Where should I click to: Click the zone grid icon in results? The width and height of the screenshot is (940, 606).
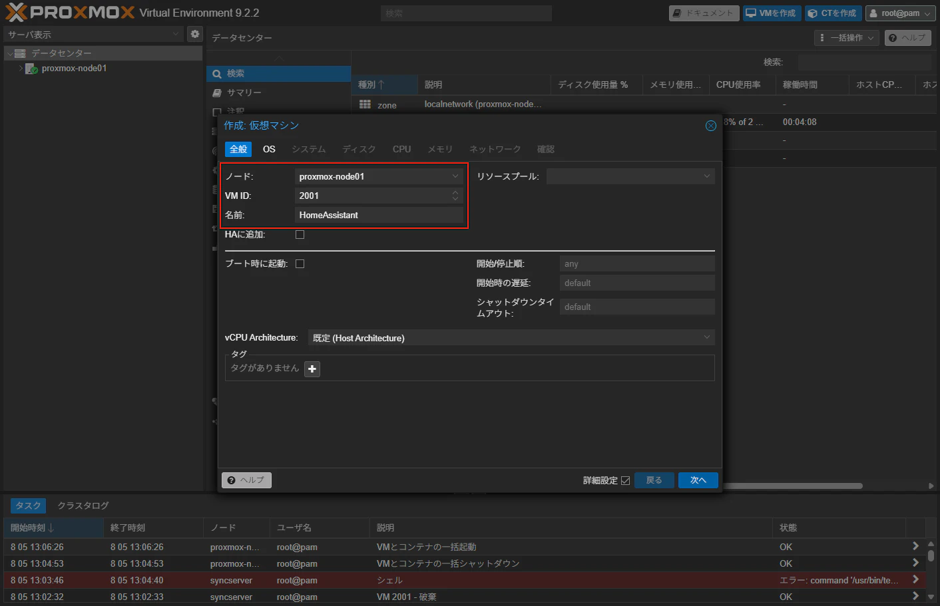pyautogui.click(x=365, y=104)
